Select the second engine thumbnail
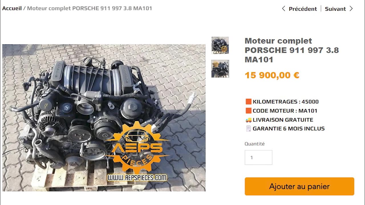The width and height of the screenshot is (365, 205). tap(220, 69)
